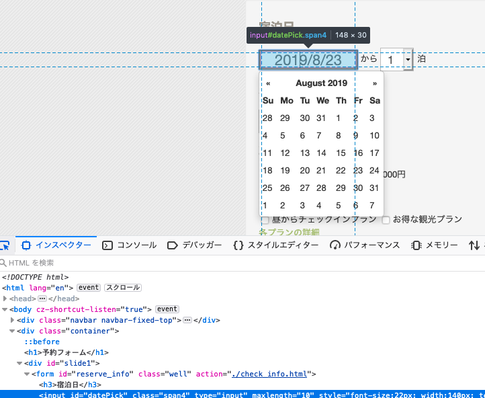
Task: Click the element picker icon in devtools
Action: (5, 246)
